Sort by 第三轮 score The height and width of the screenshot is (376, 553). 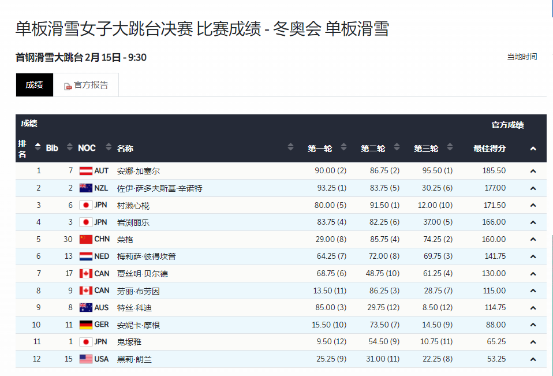point(450,148)
